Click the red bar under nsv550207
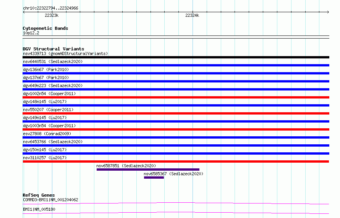The height and width of the screenshot is (218, 340). click(176, 113)
